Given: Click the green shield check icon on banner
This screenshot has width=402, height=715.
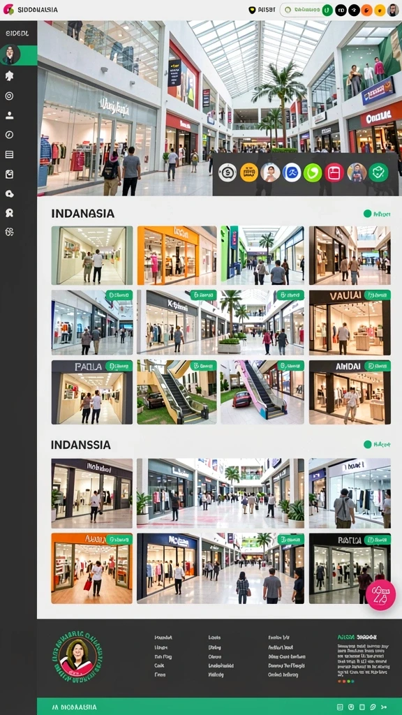Looking at the screenshot, I should pos(378,173).
